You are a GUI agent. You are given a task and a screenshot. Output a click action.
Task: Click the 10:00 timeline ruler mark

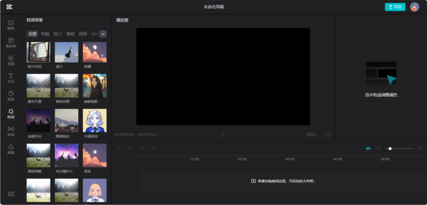[195, 159]
